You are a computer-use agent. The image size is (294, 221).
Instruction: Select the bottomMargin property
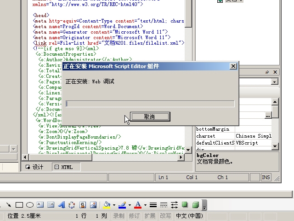tap(215, 129)
